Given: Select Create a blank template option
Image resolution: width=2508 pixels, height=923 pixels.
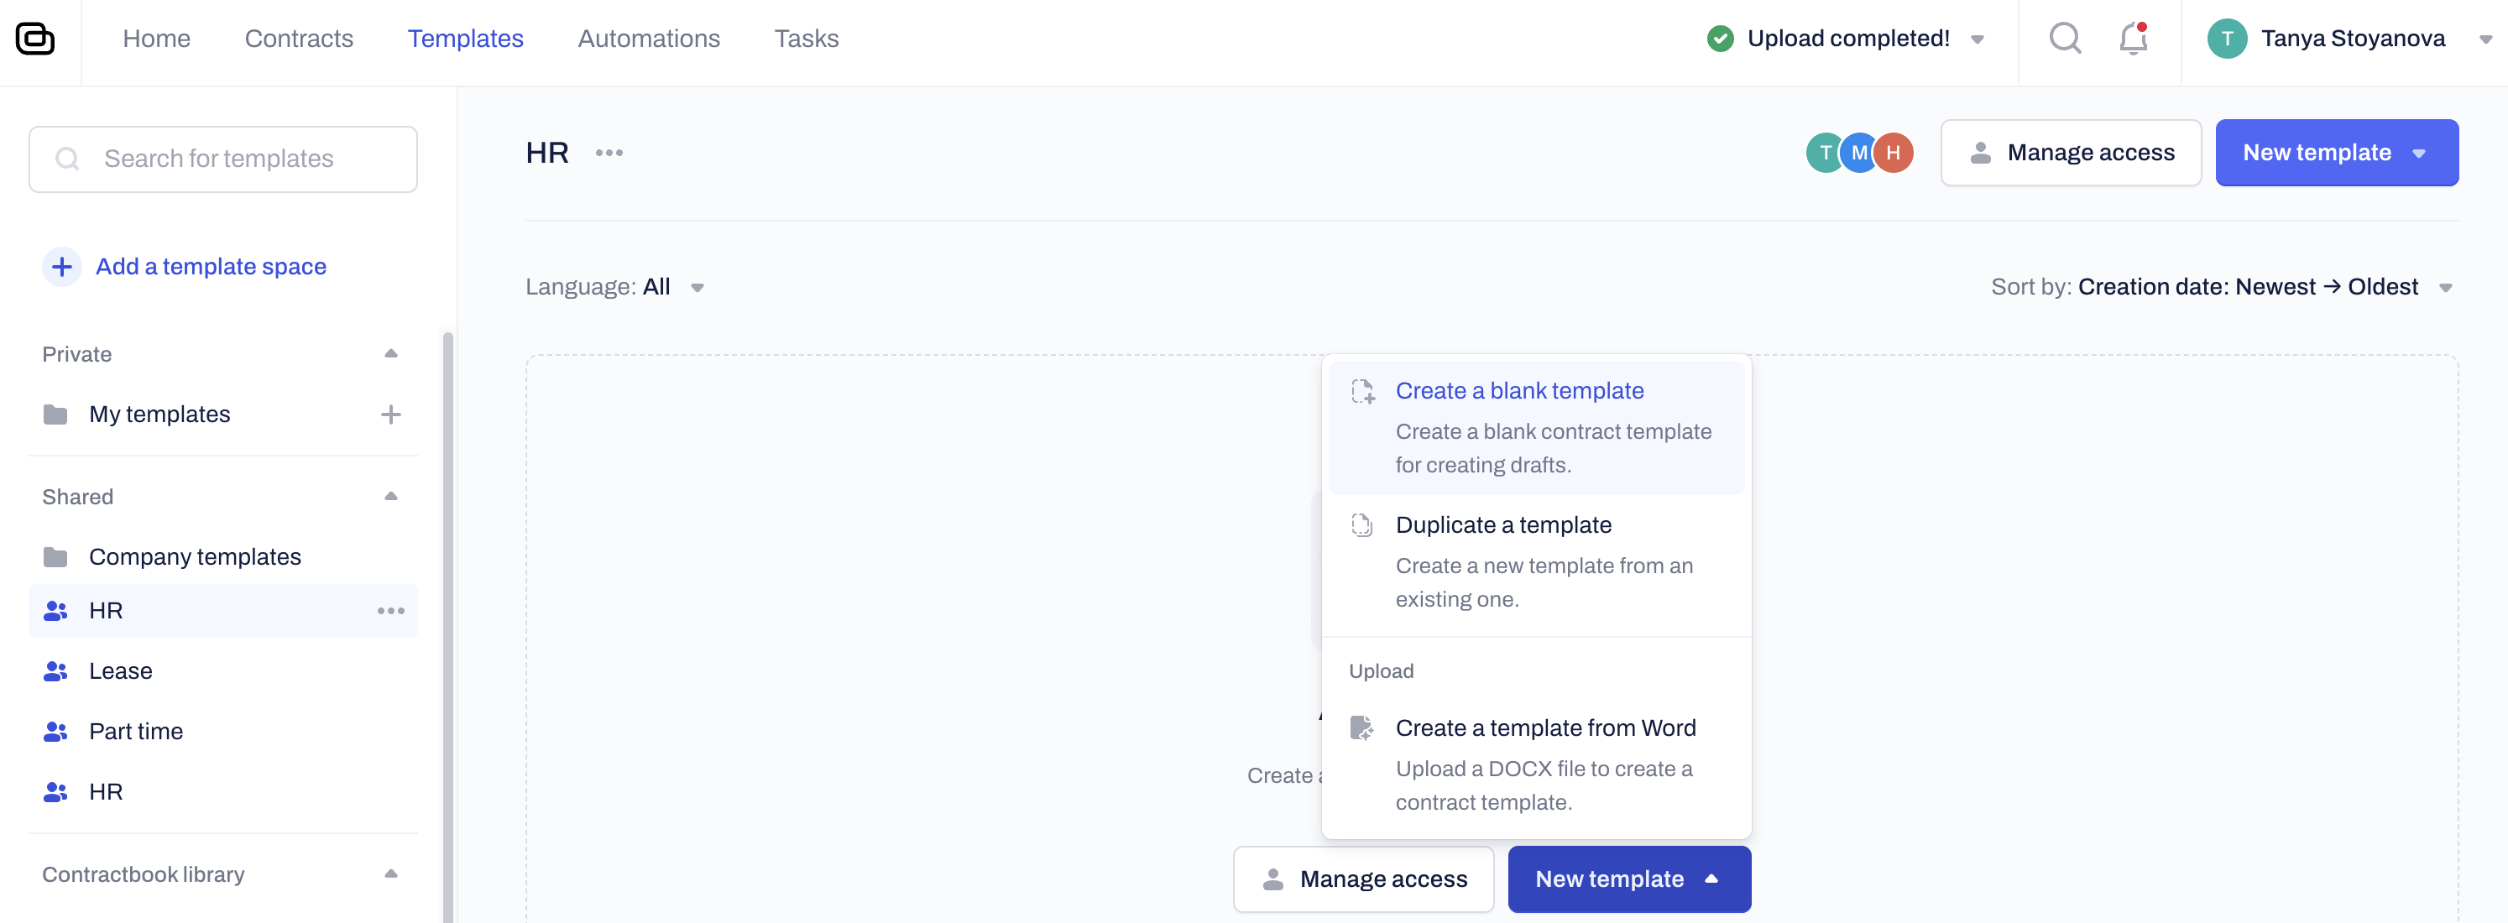Looking at the screenshot, I should tap(1519, 391).
